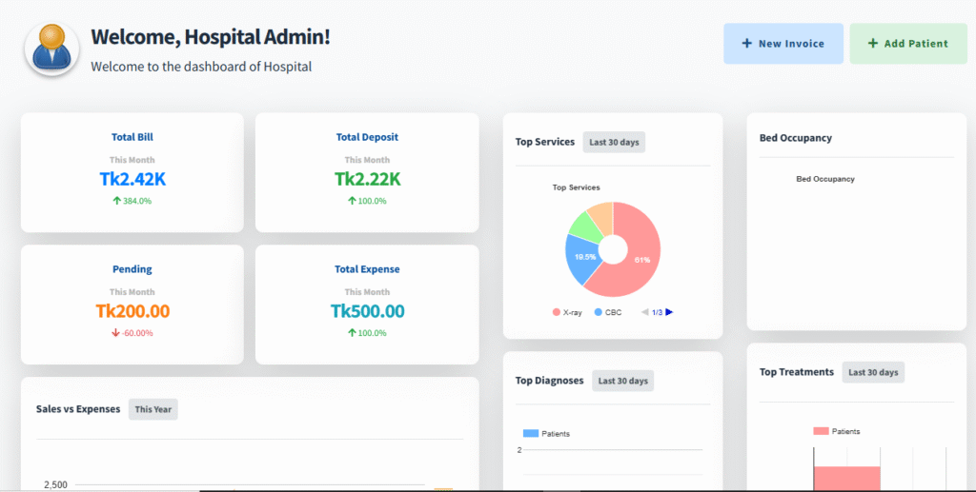Click the up arrow under Total Deposit
The height and width of the screenshot is (492, 976).
(352, 201)
